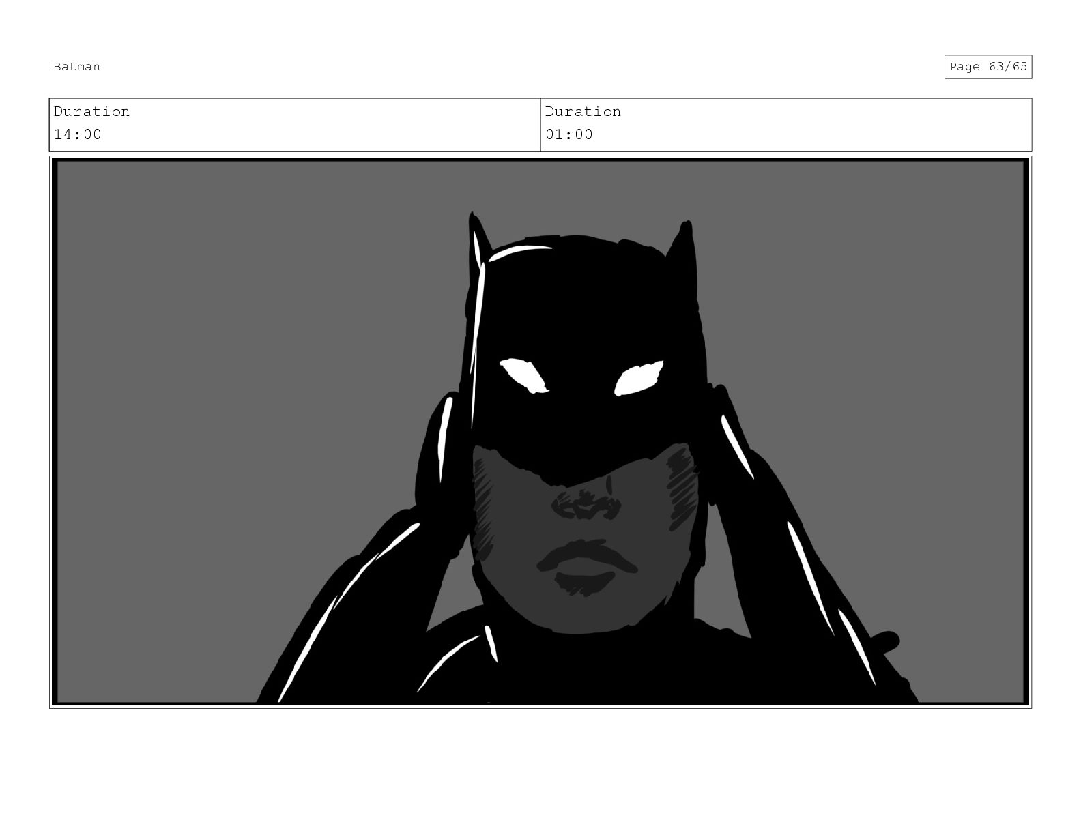Click the 'Batman' project title text
Viewport: 1081px width, 835px height.
coord(76,67)
